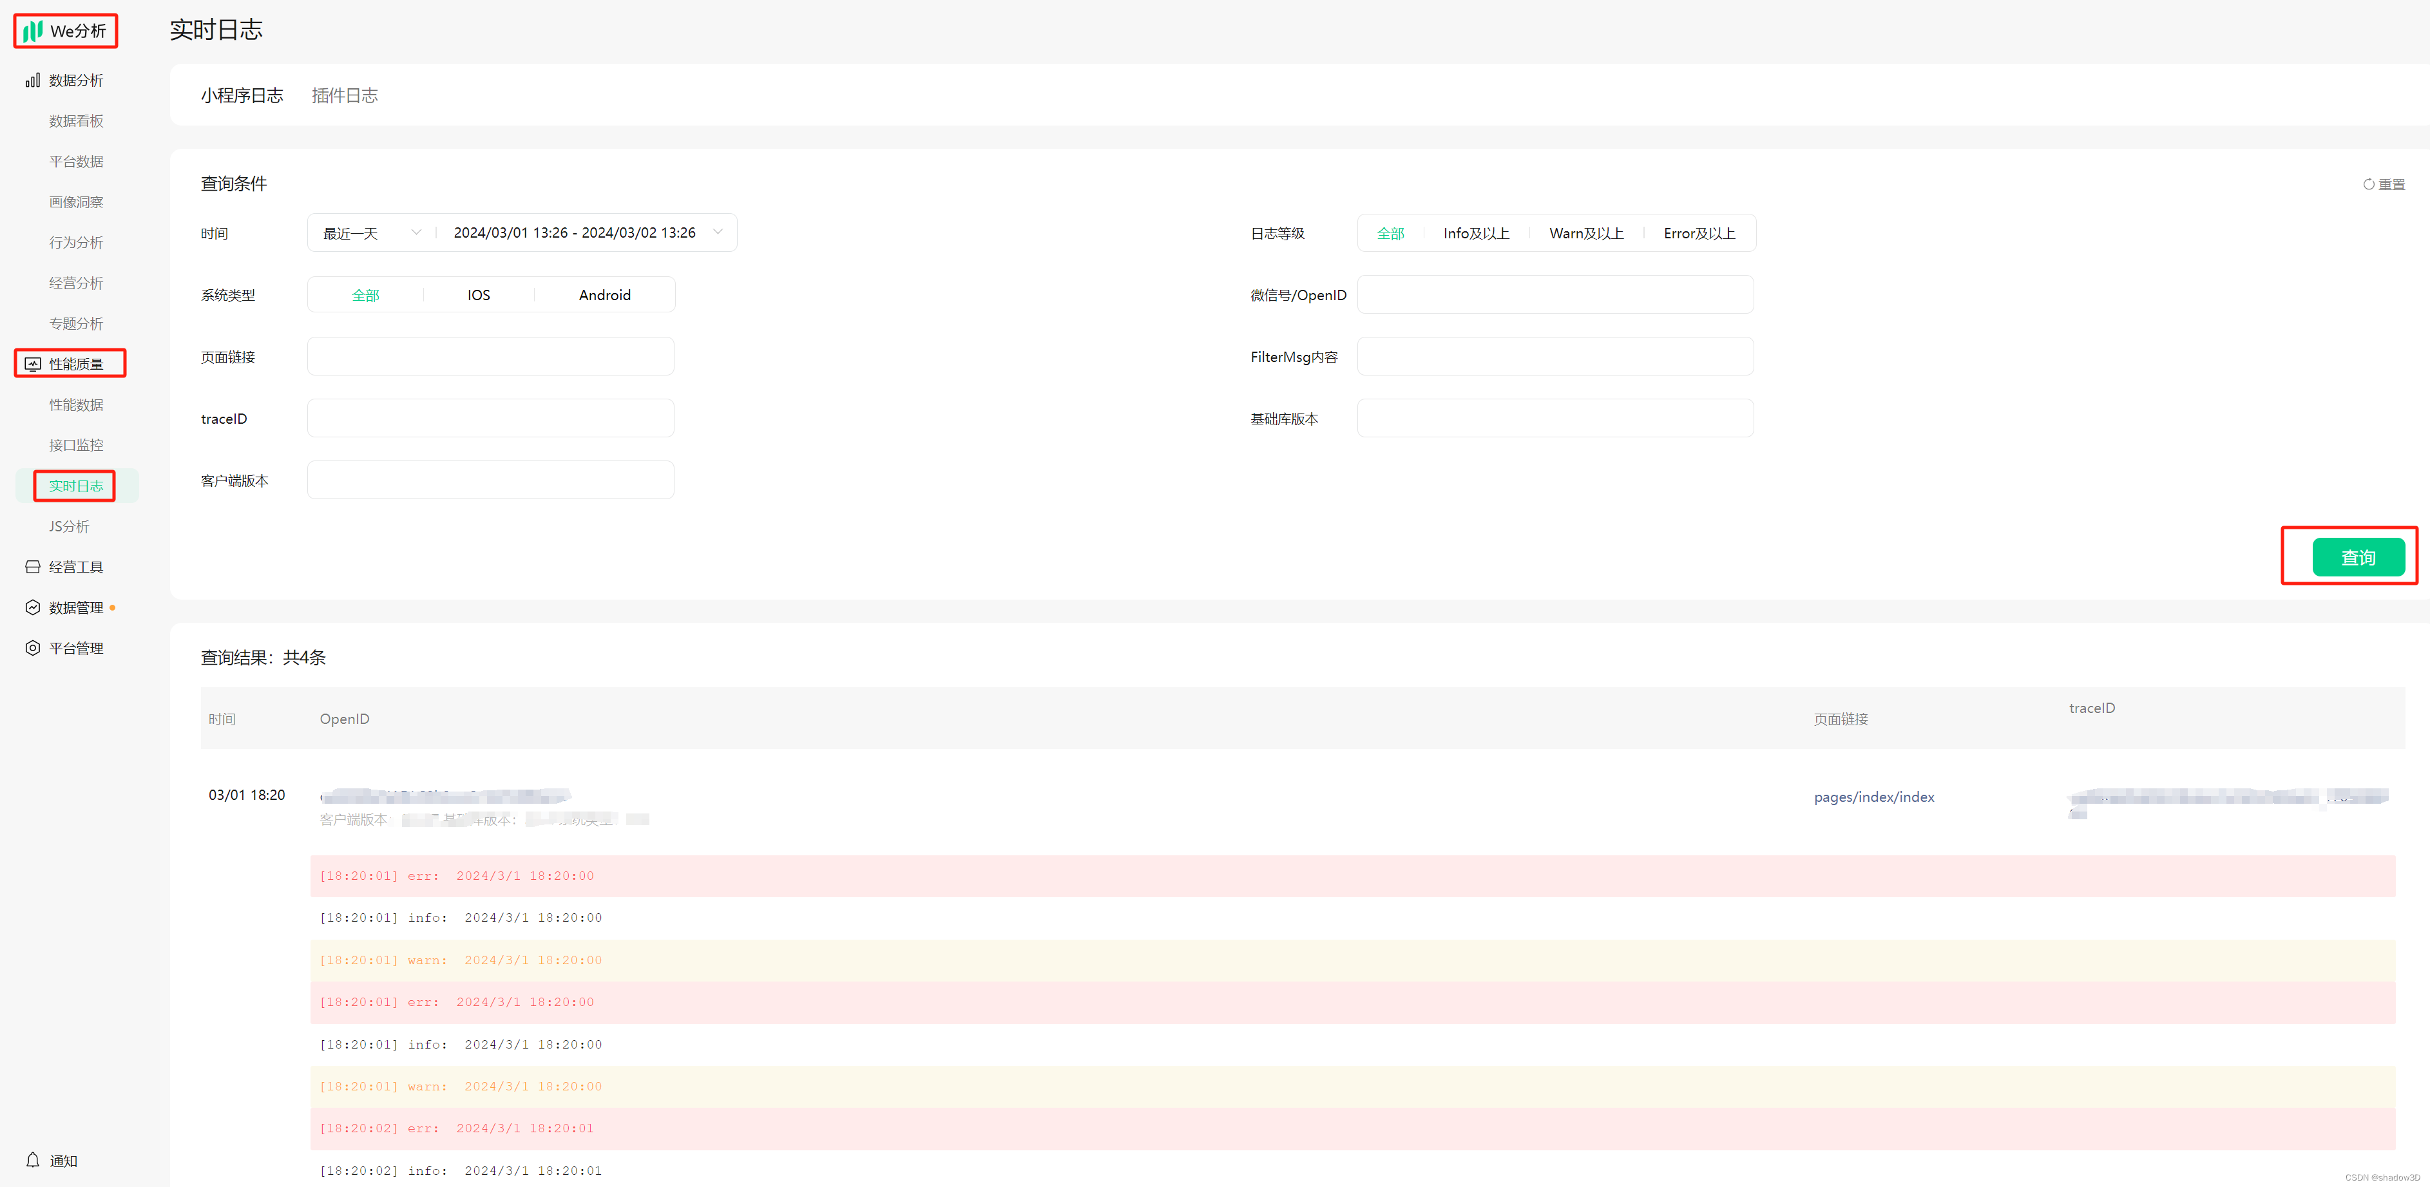Screen dimensions: 2430x1187
Task: Switch to 插件日志 tab
Action: (x=344, y=95)
